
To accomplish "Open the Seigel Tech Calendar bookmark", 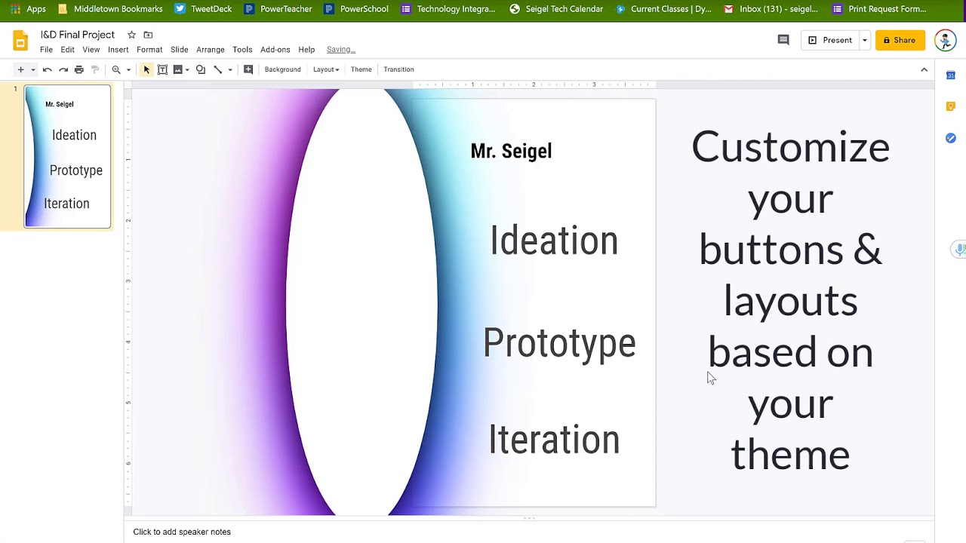I will coord(556,9).
